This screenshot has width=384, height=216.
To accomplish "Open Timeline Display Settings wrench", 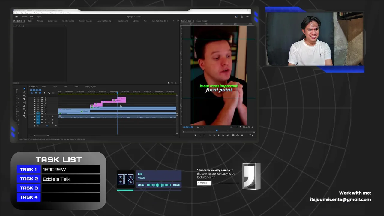I will point(49,93).
